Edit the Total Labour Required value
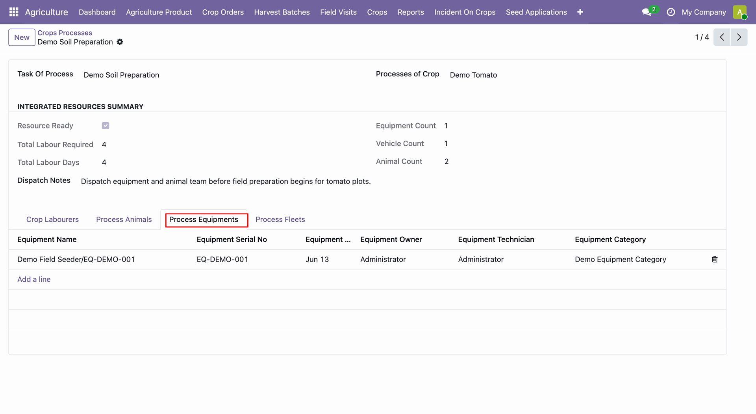This screenshot has height=414, width=756. click(104, 145)
